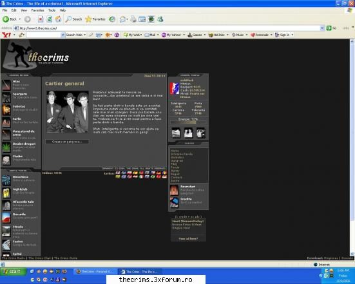Click the Your ad here link
This screenshot has height=284, width=355.
(x=188, y=238)
